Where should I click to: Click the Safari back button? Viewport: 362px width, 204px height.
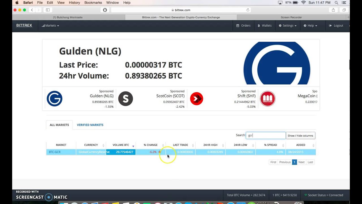click(x=32, y=10)
